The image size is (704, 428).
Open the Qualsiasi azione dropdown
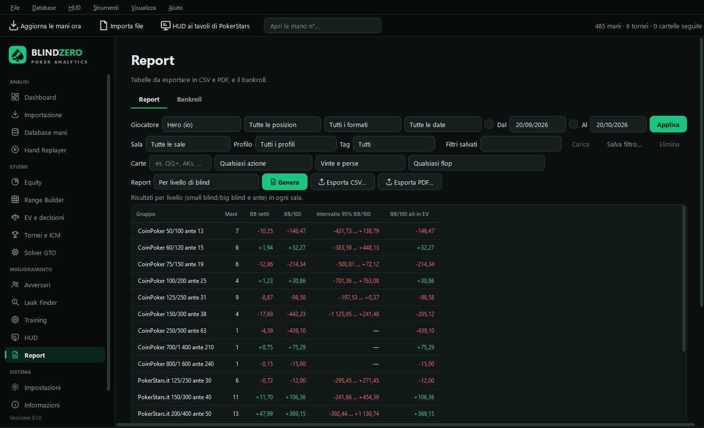264,163
